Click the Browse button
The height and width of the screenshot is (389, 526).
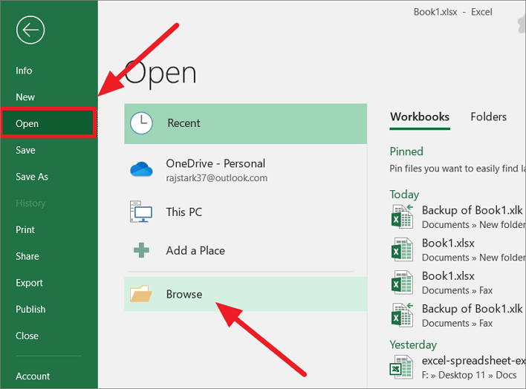[246, 294]
